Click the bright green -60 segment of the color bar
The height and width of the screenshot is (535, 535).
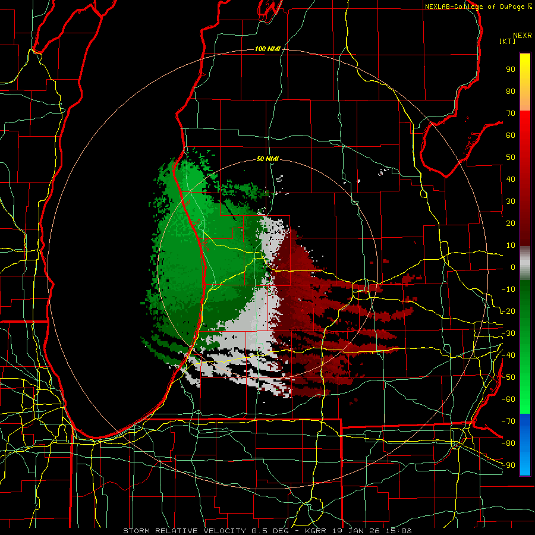(525, 404)
